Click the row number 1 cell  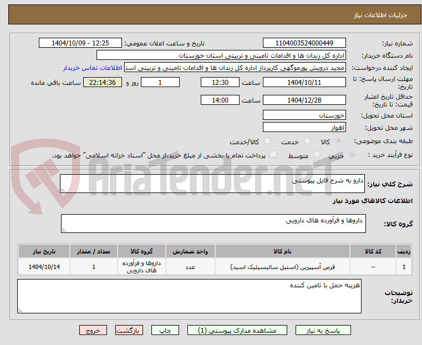pos(404,267)
